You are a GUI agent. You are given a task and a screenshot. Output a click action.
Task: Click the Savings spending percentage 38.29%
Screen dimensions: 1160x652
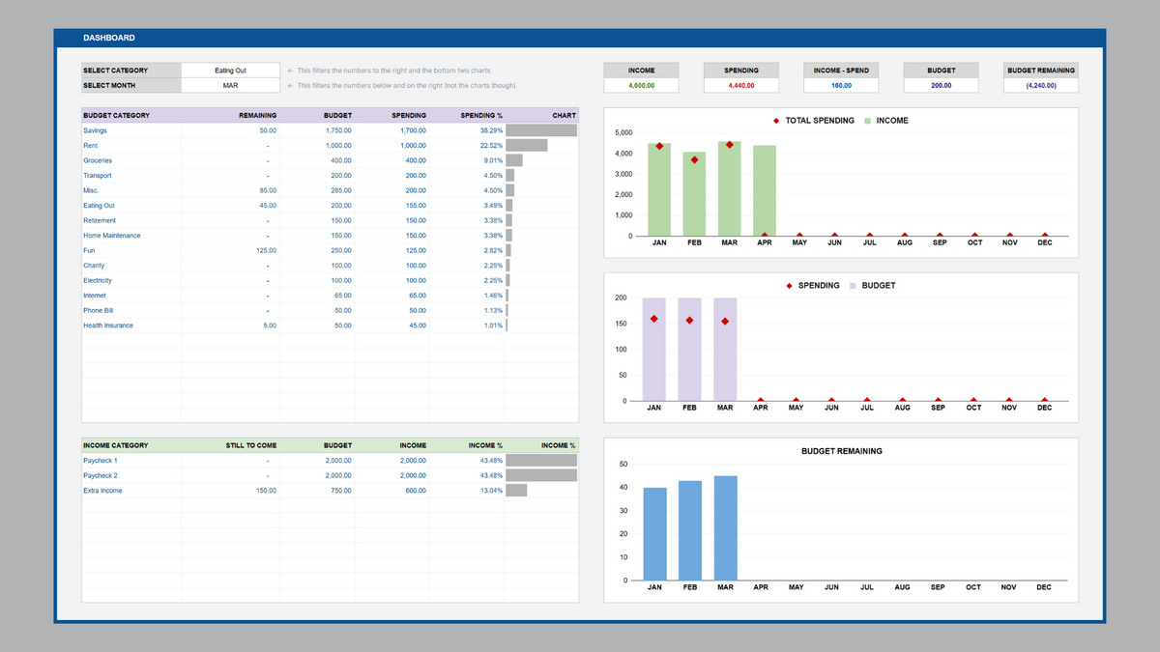click(491, 130)
